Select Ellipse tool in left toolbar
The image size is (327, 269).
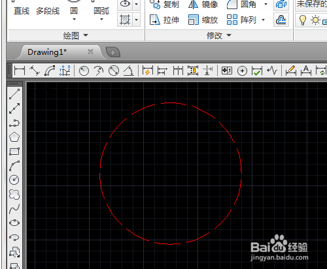(14, 223)
